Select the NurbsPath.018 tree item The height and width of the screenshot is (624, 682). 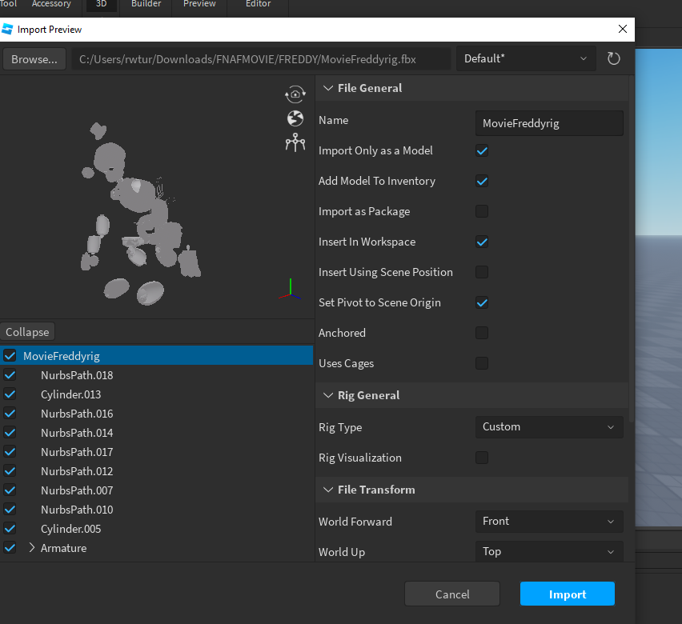pos(77,374)
